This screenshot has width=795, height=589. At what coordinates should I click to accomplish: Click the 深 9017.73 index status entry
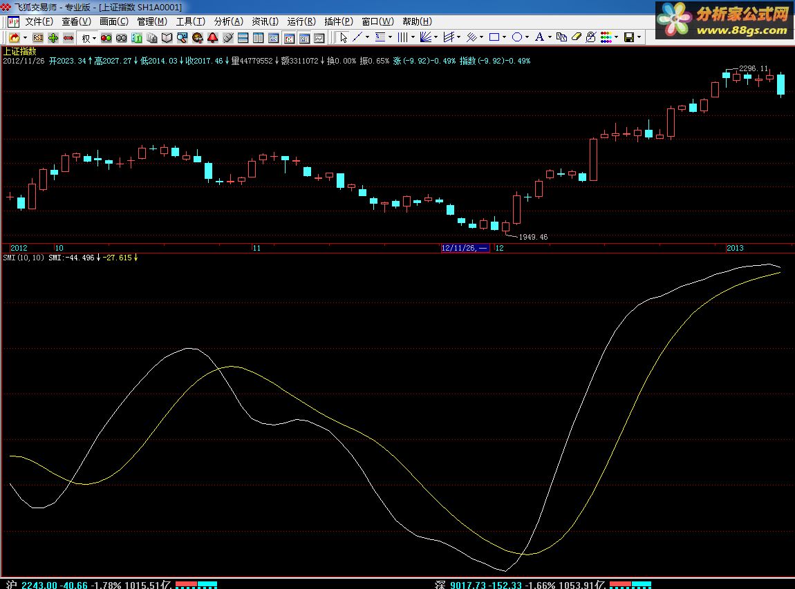[x=520, y=585]
